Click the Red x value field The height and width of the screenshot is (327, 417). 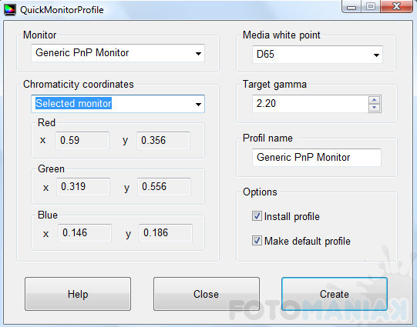click(82, 140)
